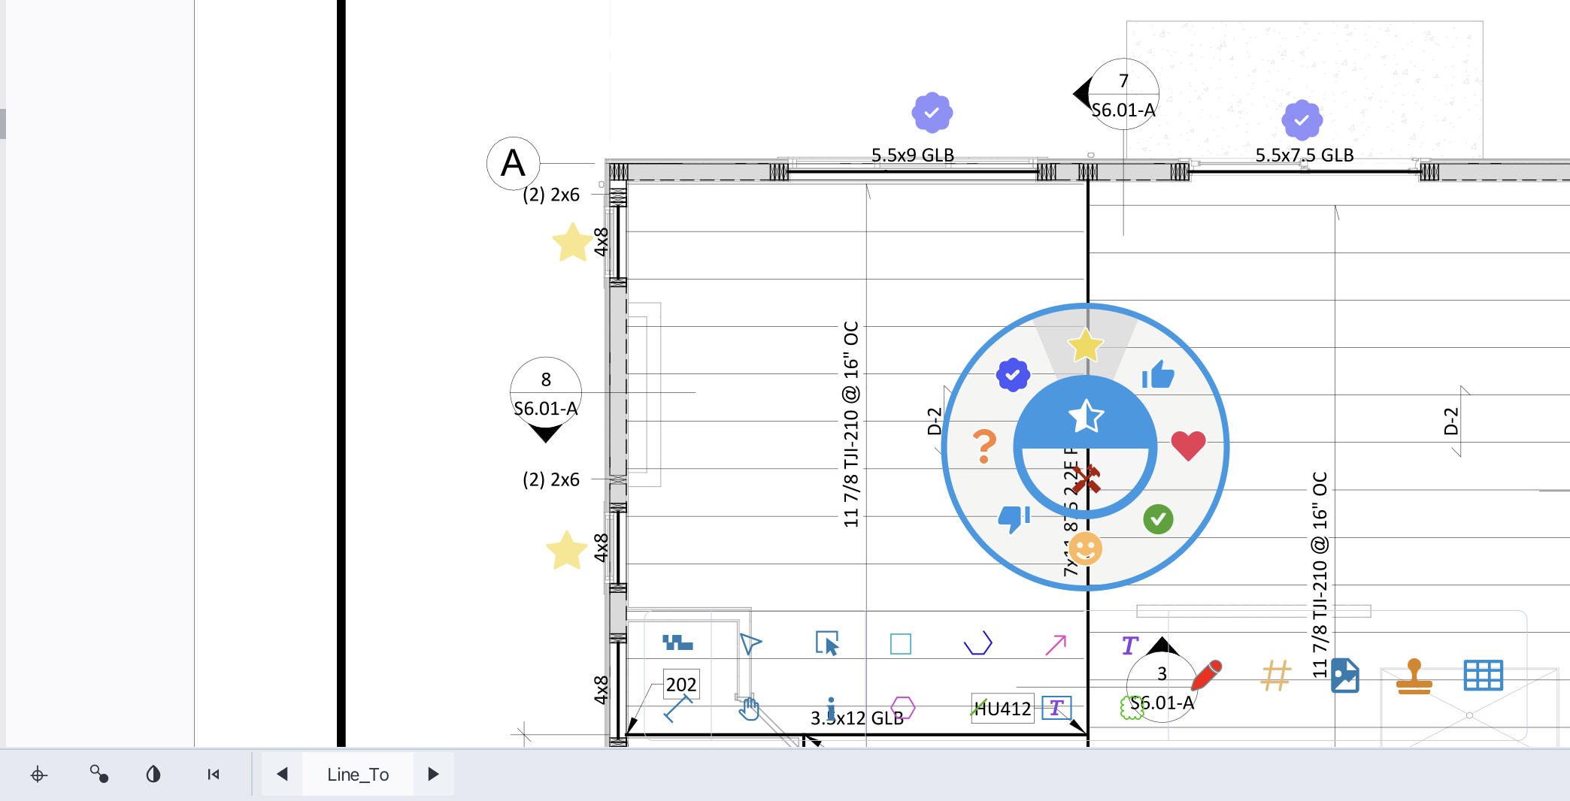
Task: Select the pan hand tool
Action: [749, 708]
